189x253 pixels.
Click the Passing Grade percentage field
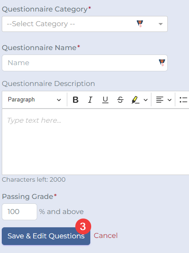click(19, 212)
